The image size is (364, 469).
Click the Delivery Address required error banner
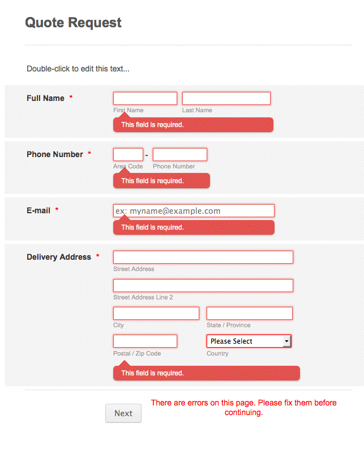click(206, 373)
